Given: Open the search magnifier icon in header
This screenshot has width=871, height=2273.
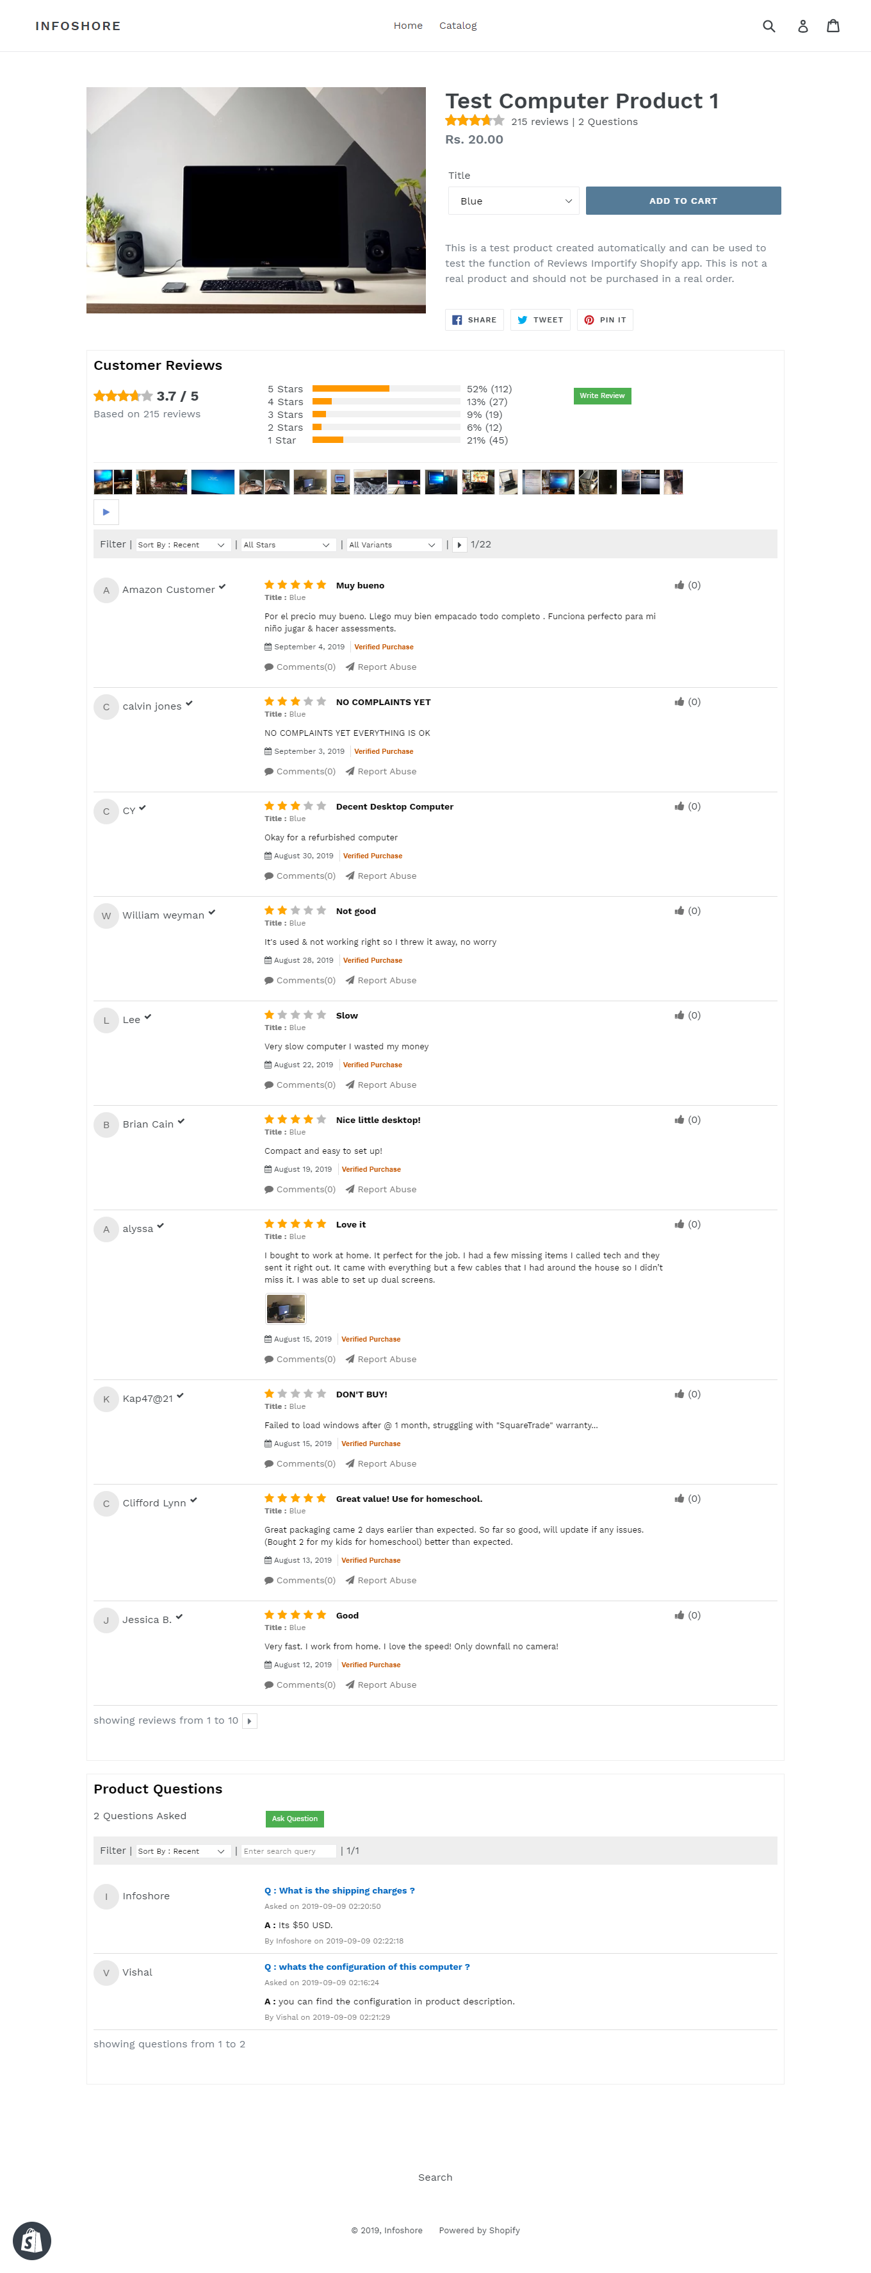Looking at the screenshot, I should pos(769,26).
